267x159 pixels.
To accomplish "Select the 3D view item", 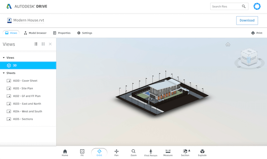I will click(28, 65).
